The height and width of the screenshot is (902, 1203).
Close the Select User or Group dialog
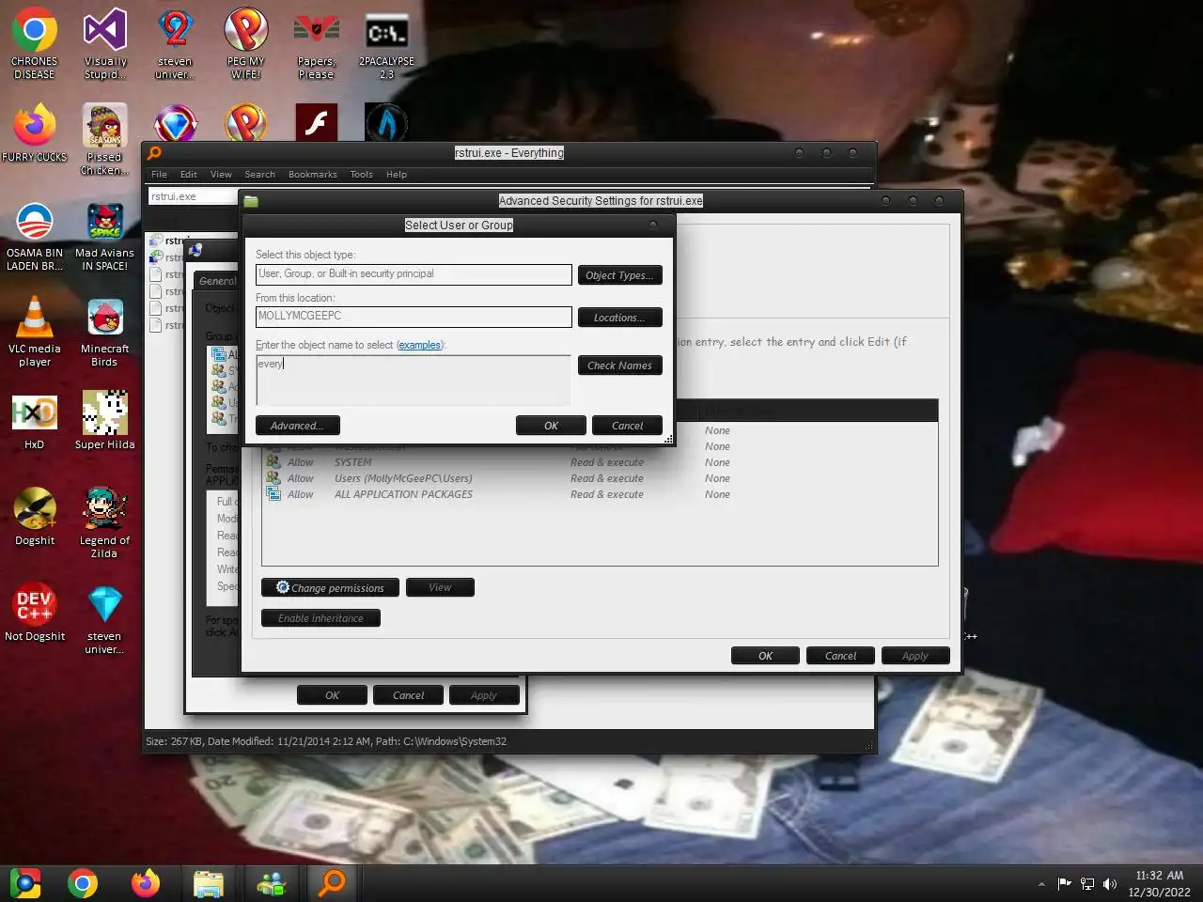point(652,225)
